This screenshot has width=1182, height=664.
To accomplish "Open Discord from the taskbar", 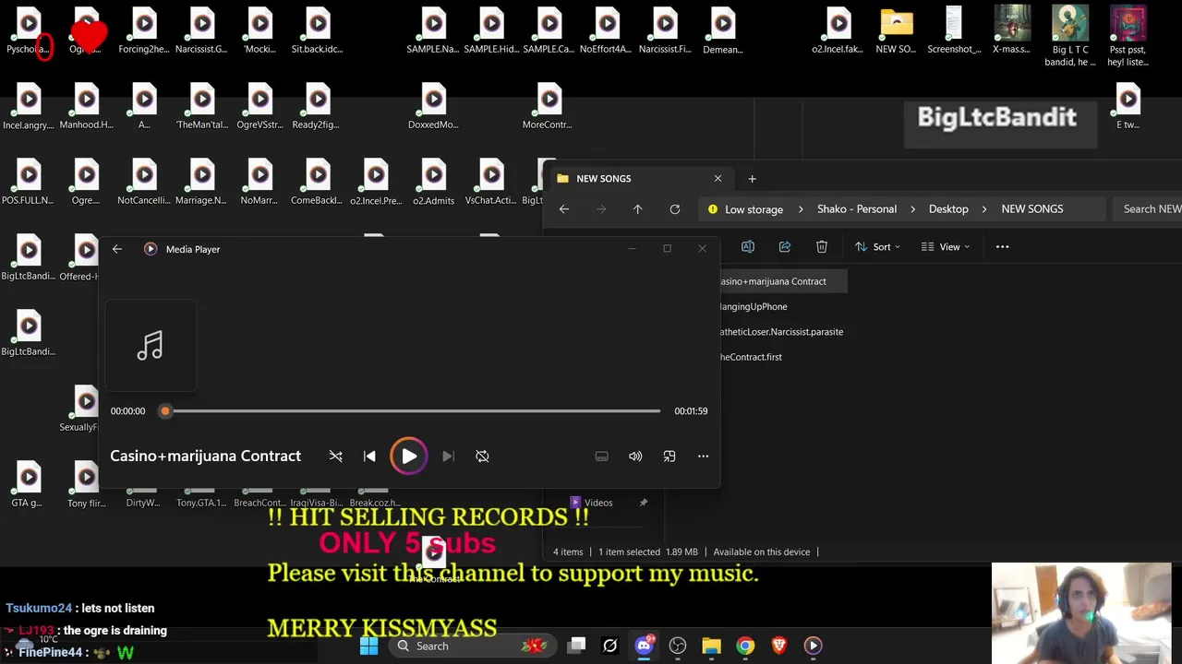I will point(645,646).
